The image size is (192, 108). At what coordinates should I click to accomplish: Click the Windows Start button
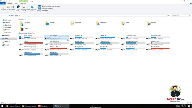point(2,106)
